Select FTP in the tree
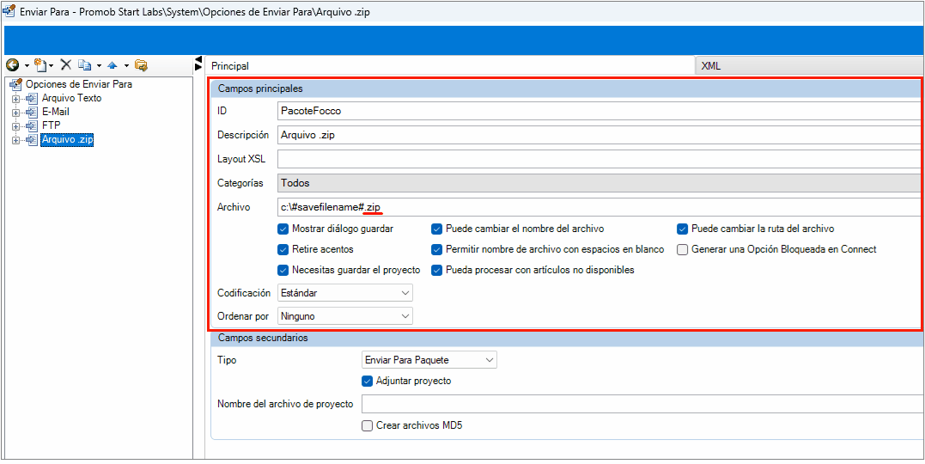The image size is (925, 464). coord(51,125)
